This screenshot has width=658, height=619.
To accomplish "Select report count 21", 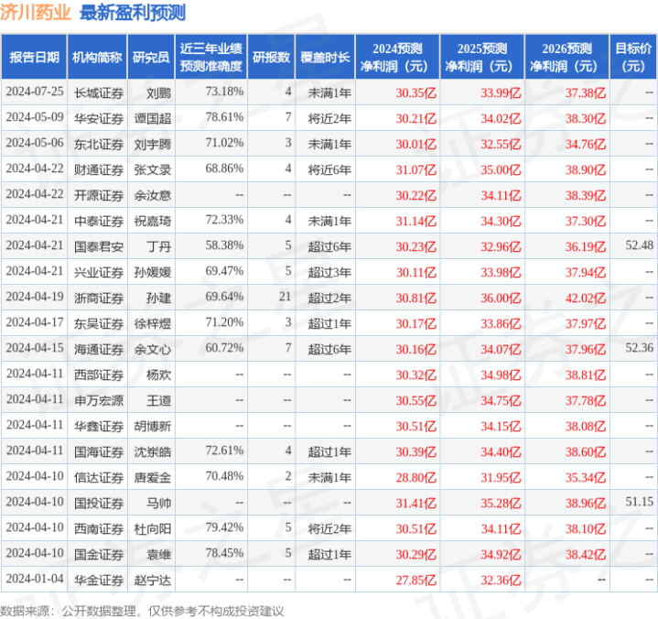I will (x=285, y=297).
